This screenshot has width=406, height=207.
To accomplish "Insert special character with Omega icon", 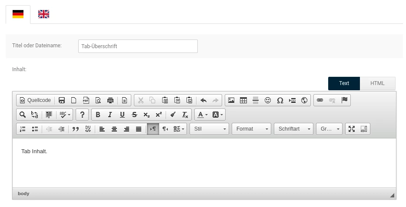I will 280,100.
